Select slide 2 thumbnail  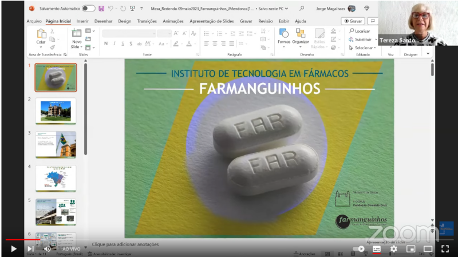tap(56, 110)
